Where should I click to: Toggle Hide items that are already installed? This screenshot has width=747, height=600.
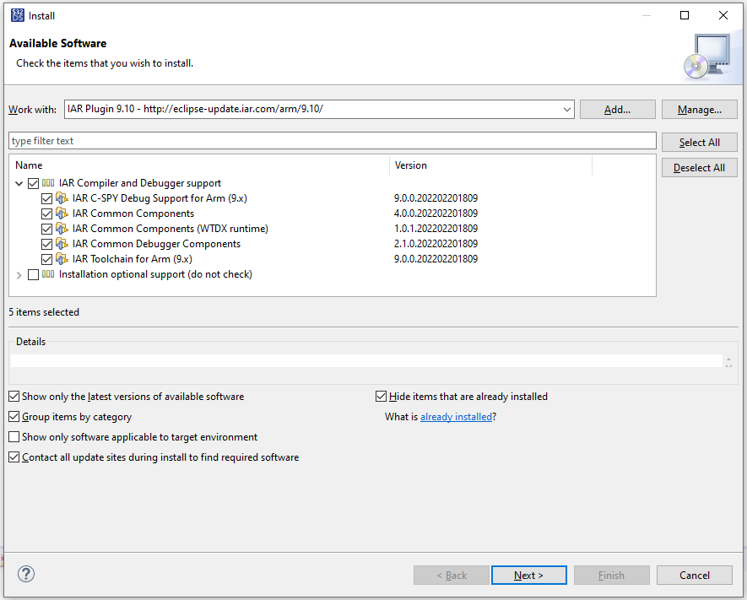tap(382, 397)
